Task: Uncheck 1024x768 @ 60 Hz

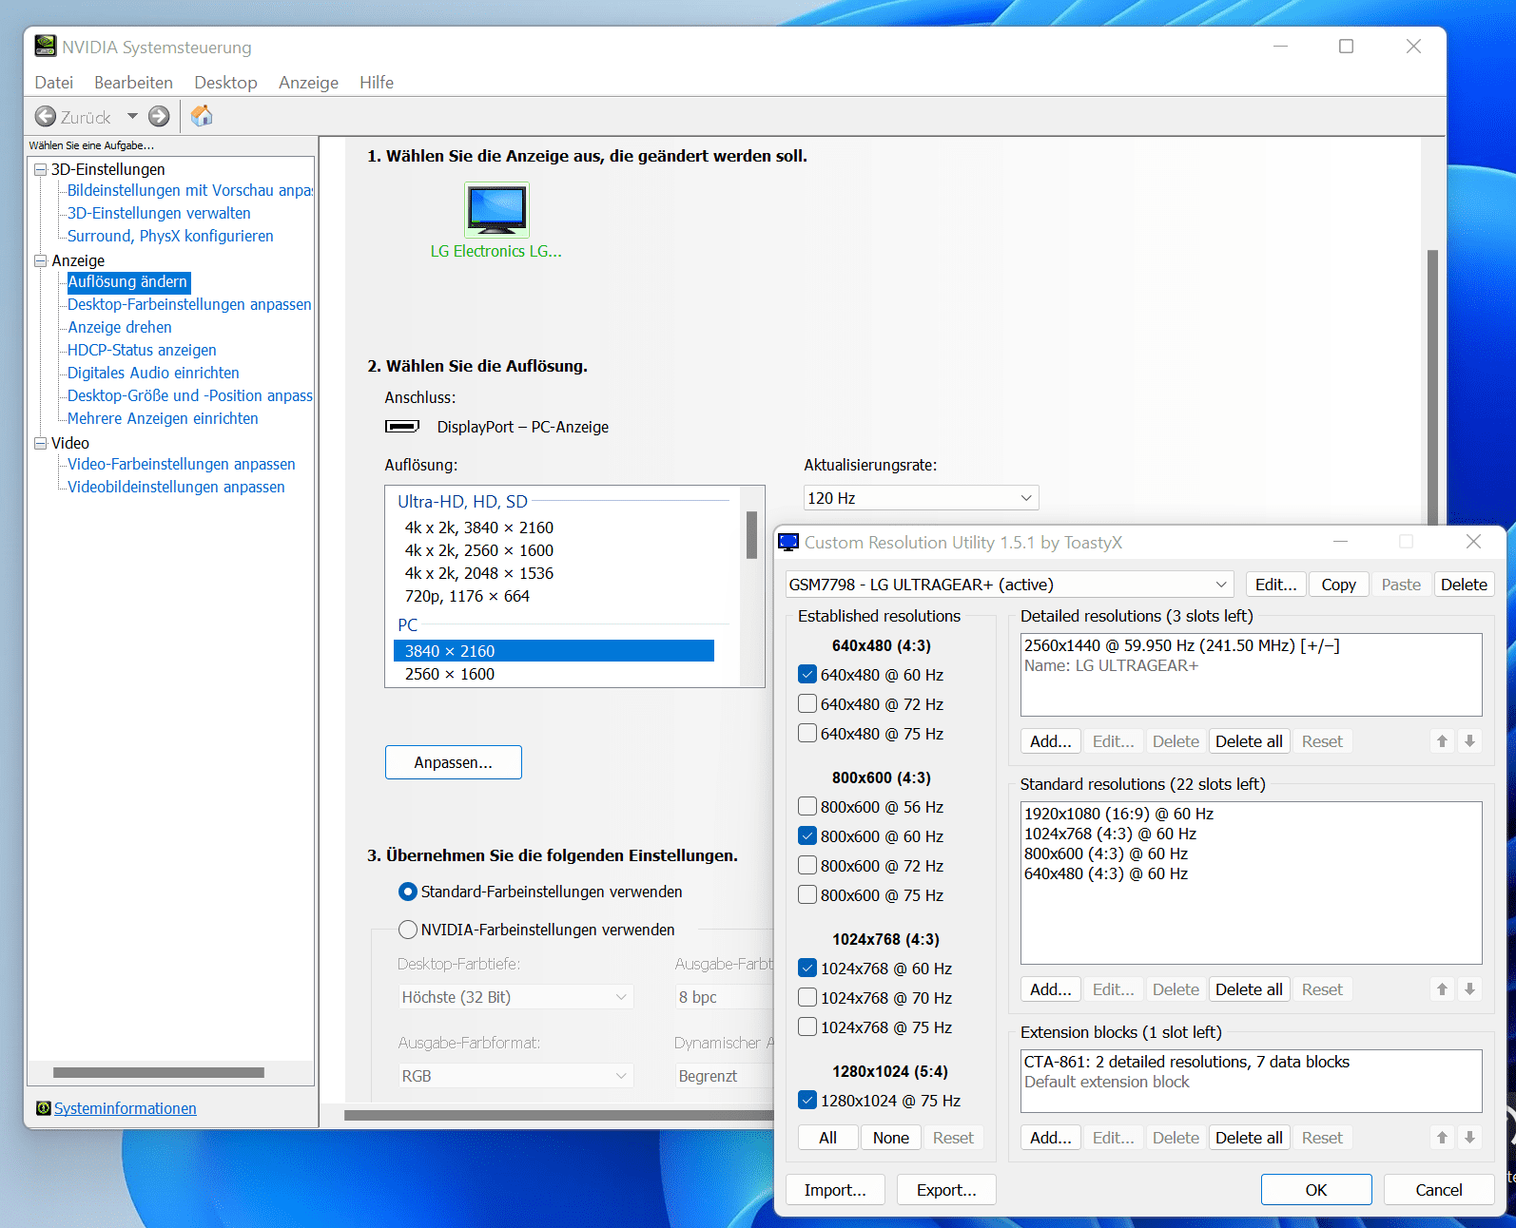Action: [x=807, y=969]
